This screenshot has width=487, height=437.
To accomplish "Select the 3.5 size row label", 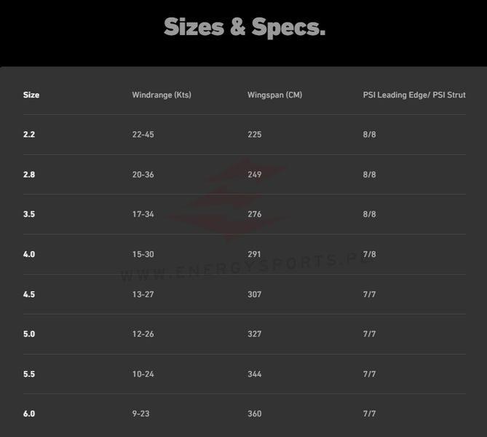I will (x=29, y=215).
